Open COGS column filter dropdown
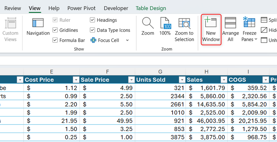This screenshot has width=277, height=142. click(x=266, y=80)
